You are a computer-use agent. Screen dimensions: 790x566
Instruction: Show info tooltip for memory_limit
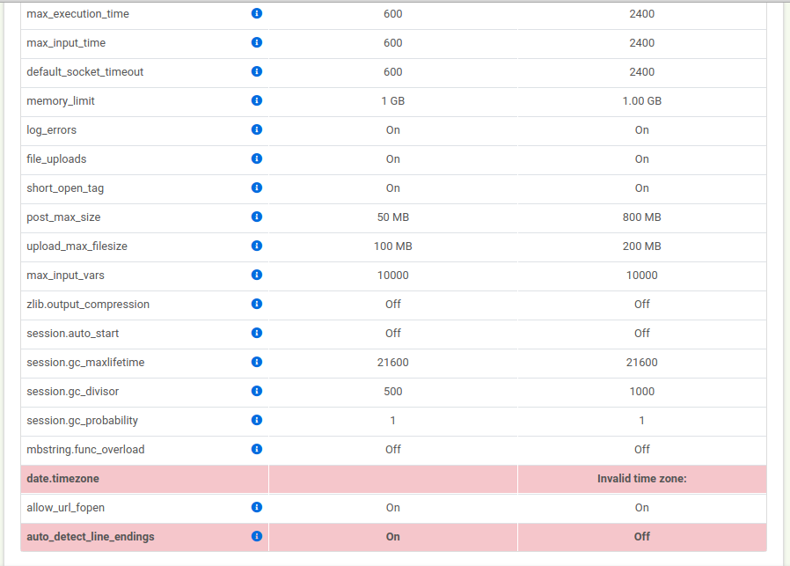click(257, 101)
